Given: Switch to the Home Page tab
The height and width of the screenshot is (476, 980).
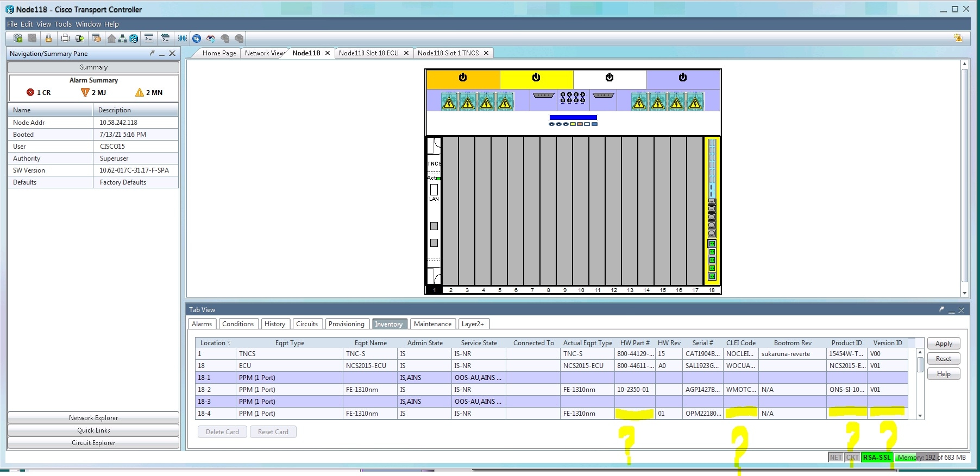Looking at the screenshot, I should tap(219, 53).
